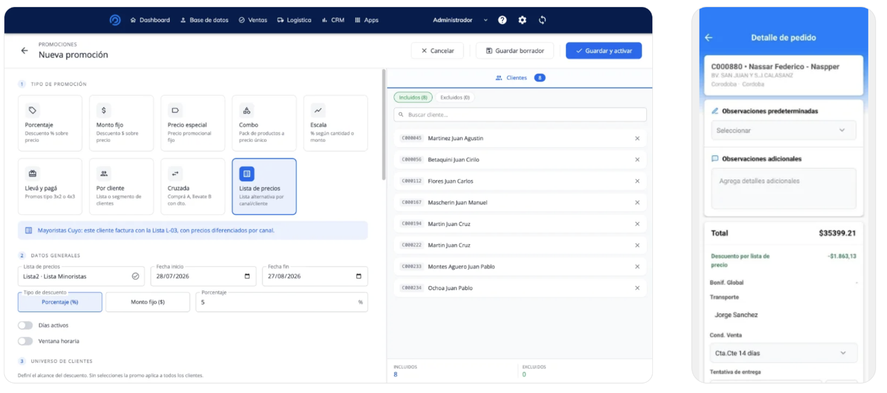Select Monto fijo ($) discount type
Image resolution: width=887 pixels, height=393 pixels.
[x=147, y=302]
